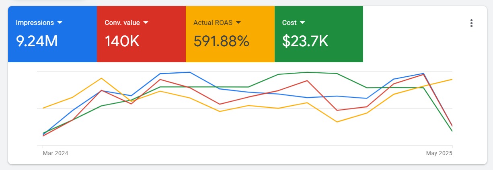Screen dimensions: 493x170
Task: Click the yellow ROAS line's right endpoint
Action: (452, 80)
